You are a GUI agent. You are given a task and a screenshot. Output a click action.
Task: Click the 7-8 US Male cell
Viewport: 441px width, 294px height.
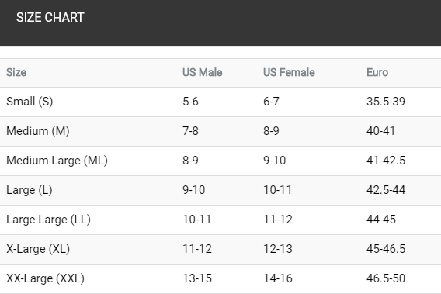(190, 131)
